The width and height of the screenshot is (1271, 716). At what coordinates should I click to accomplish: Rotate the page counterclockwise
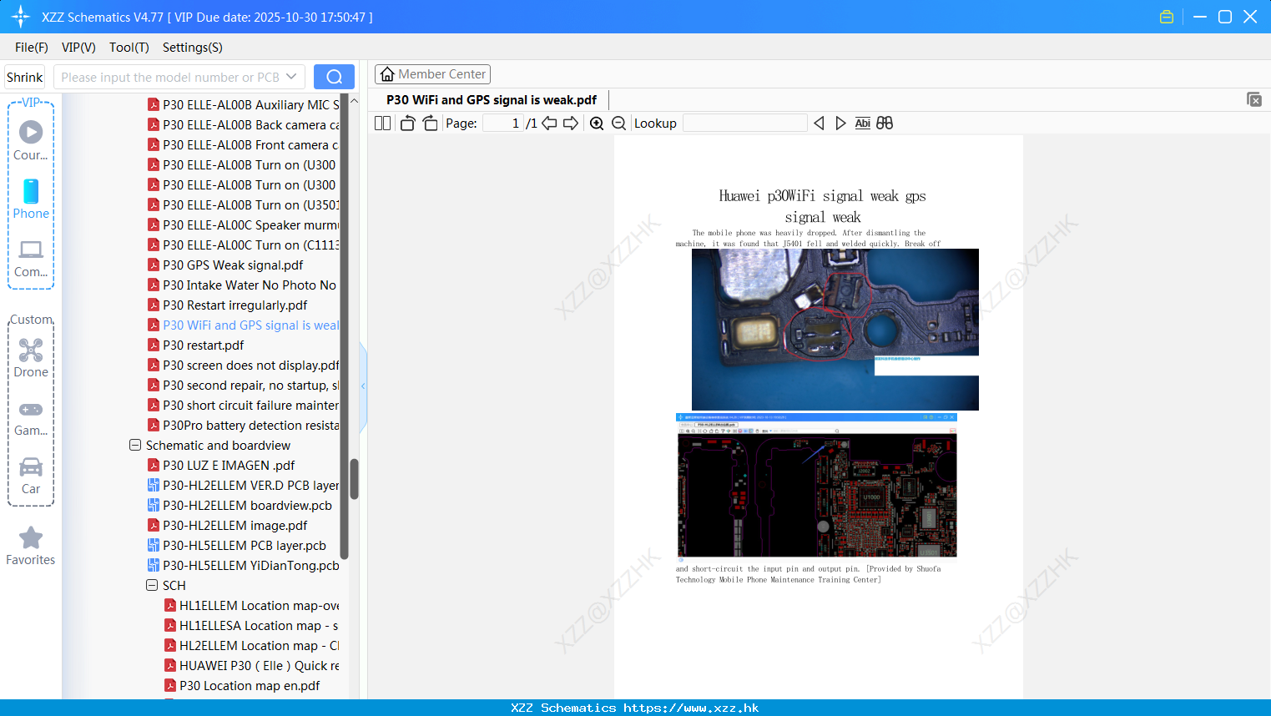(x=407, y=123)
